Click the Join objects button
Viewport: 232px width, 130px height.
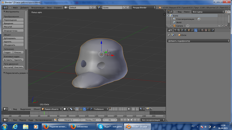tap(13, 45)
